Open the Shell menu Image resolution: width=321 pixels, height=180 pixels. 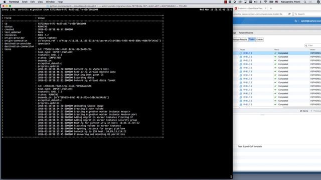tap(25, 2)
